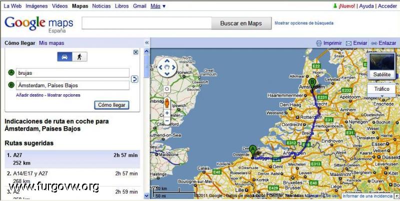This screenshot has height=201, width=400.
Task: Click the Imprimir link
Action: tap(332, 43)
